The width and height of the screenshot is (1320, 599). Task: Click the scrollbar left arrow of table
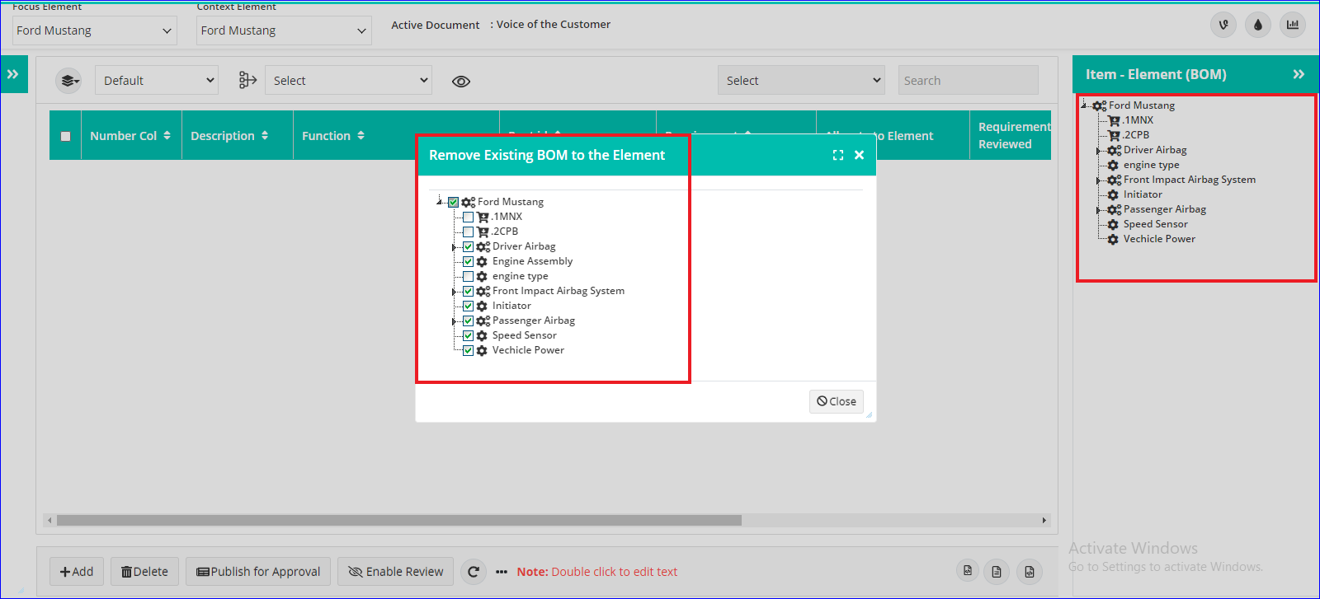point(49,521)
